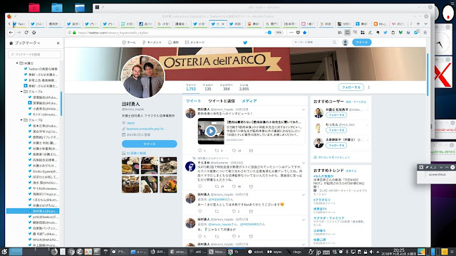
Task: Click the Twitter bird logo in the header
Action: click(x=245, y=43)
